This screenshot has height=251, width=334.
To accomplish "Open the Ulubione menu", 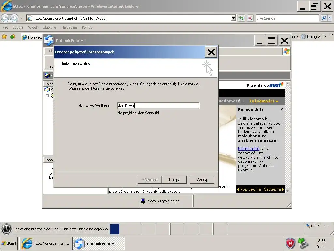I will [50, 27].
